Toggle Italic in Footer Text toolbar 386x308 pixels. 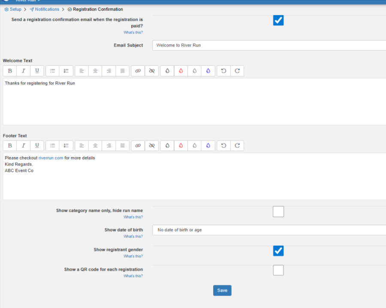click(x=24, y=145)
